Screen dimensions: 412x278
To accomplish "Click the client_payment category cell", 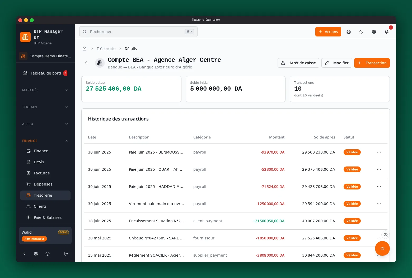I will pyautogui.click(x=208, y=221).
